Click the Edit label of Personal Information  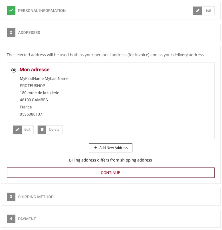pos(208,11)
